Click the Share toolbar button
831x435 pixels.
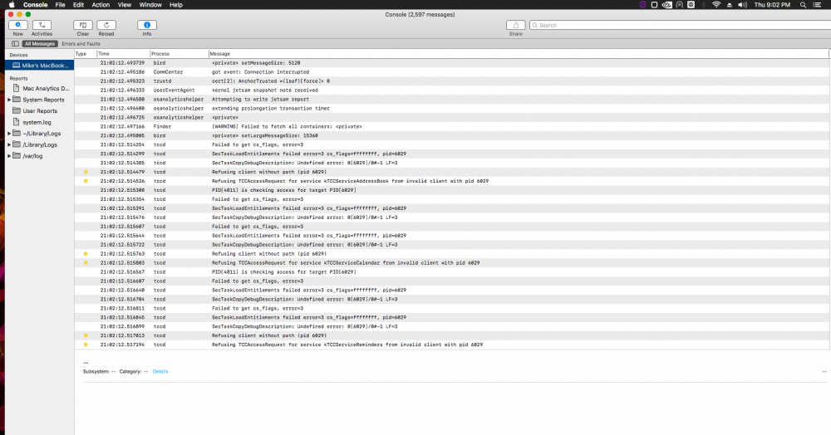(516, 25)
